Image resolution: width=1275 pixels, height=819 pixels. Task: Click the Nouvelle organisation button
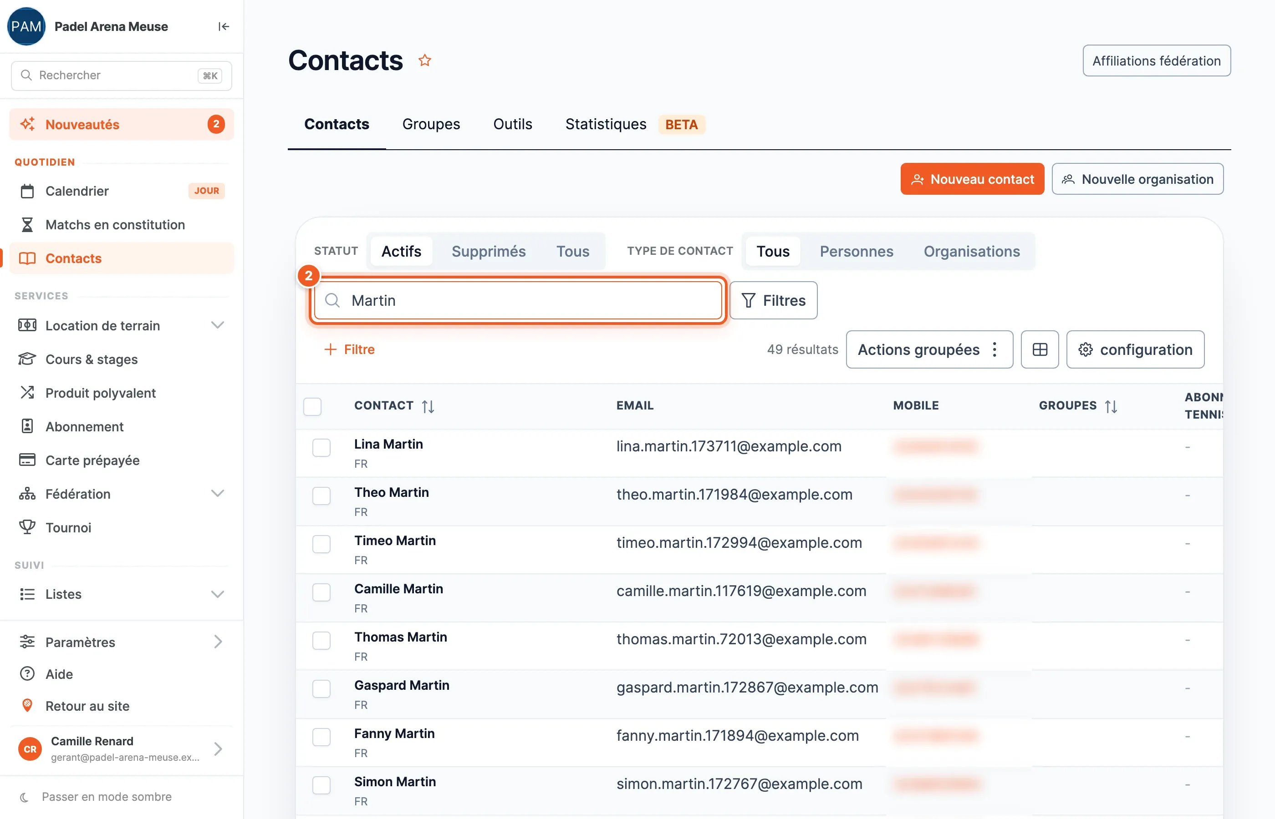point(1137,179)
